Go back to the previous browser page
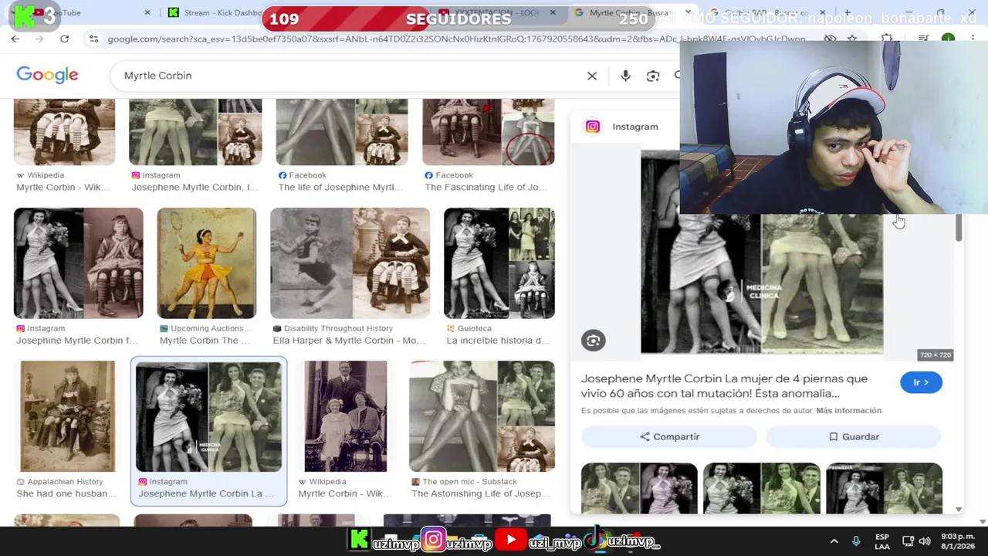This screenshot has width=988, height=556. 15,39
